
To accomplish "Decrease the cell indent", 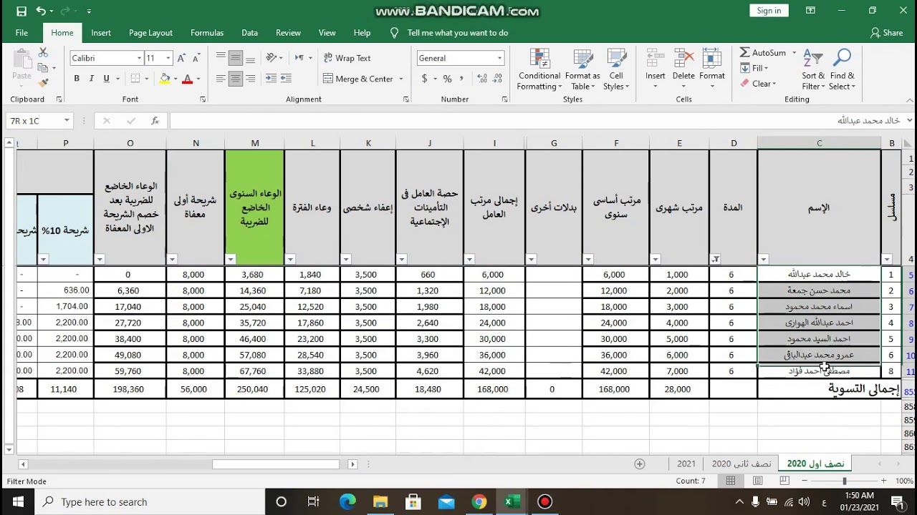I will click(271, 79).
